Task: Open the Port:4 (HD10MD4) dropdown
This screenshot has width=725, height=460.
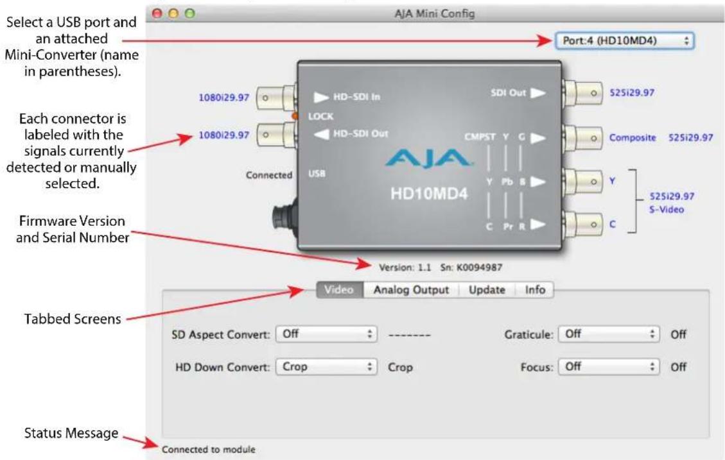Action: coord(625,40)
